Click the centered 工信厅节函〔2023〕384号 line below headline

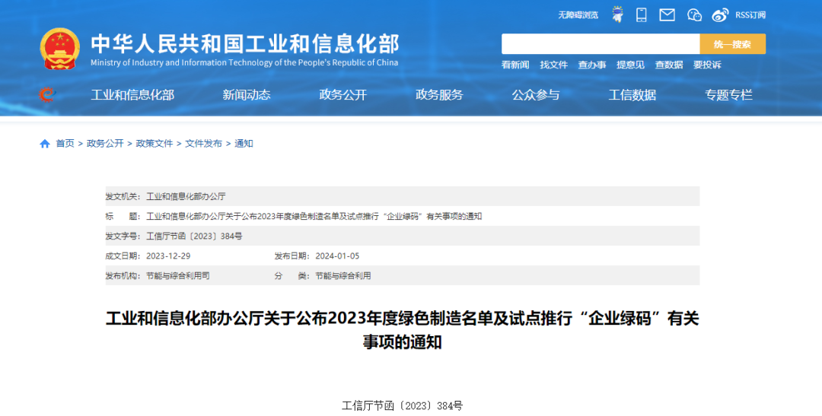(403, 405)
